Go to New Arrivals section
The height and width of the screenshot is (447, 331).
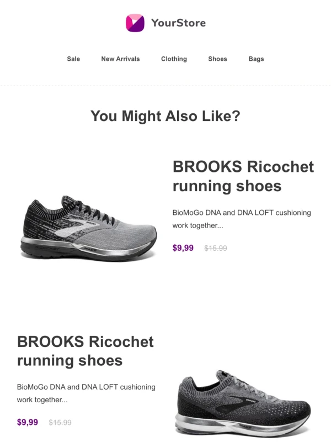point(120,59)
